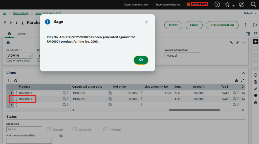Click the exit icon beside RFQ Generation
The height and width of the screenshot is (144, 259).
255,25
